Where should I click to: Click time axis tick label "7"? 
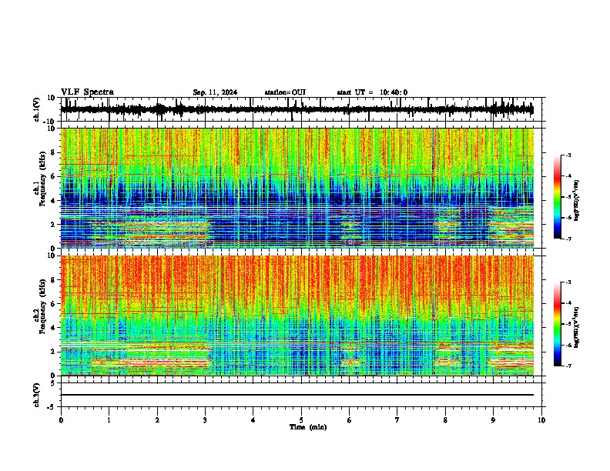click(x=397, y=420)
